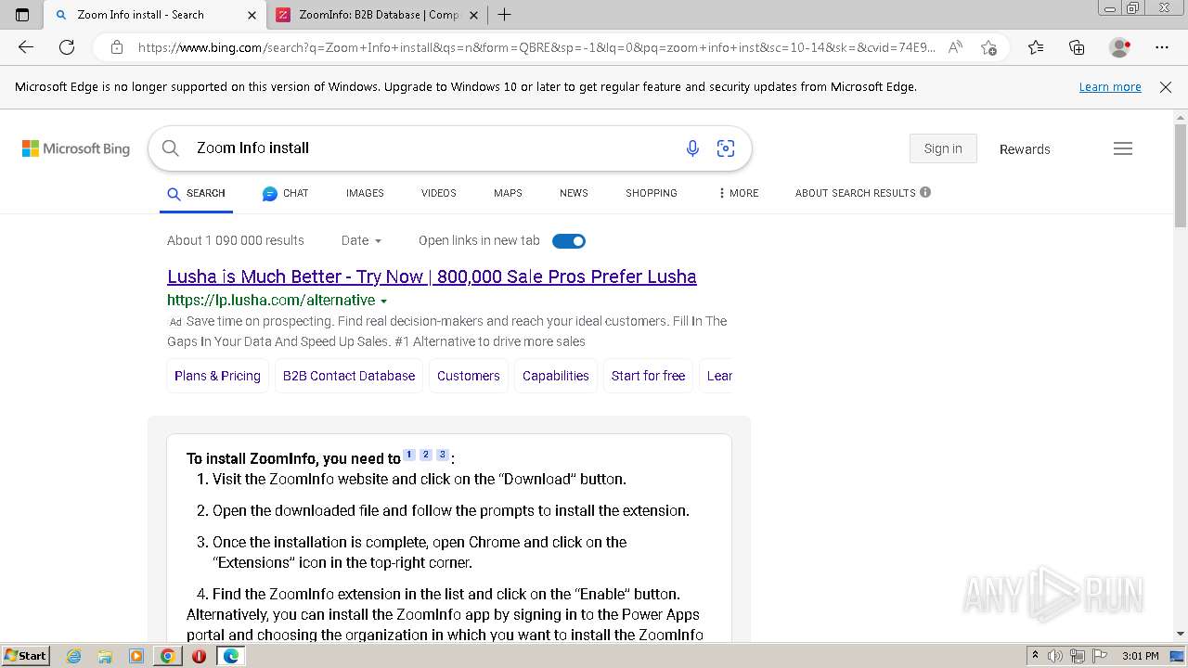Open the browser profile avatar

click(1119, 47)
